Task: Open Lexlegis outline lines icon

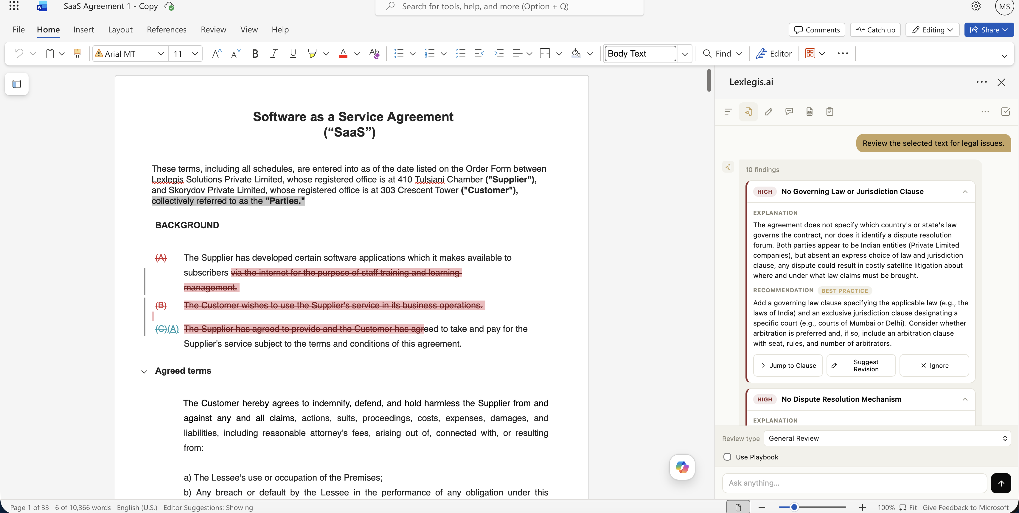Action: click(728, 112)
